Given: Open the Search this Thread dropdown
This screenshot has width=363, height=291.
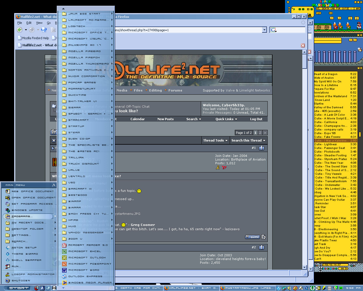Looking at the screenshot, I should pos(248,140).
